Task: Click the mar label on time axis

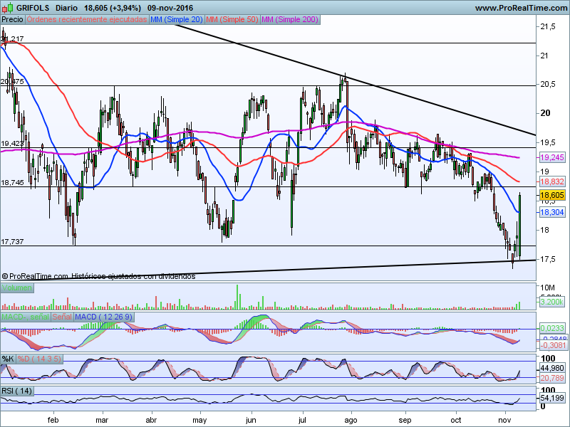Action: coord(102,420)
